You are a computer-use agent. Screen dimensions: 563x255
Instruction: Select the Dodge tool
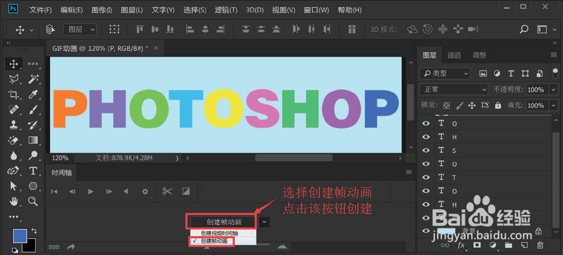(x=33, y=155)
